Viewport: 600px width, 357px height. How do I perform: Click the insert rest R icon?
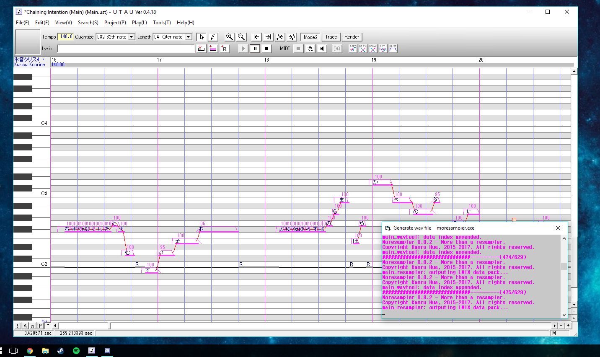225,49
